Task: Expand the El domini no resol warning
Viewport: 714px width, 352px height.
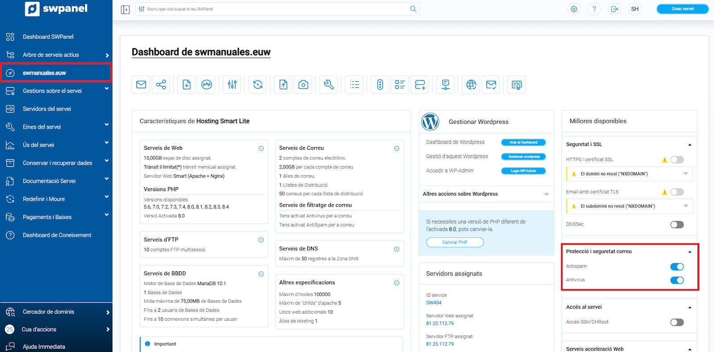Action: coord(685,174)
